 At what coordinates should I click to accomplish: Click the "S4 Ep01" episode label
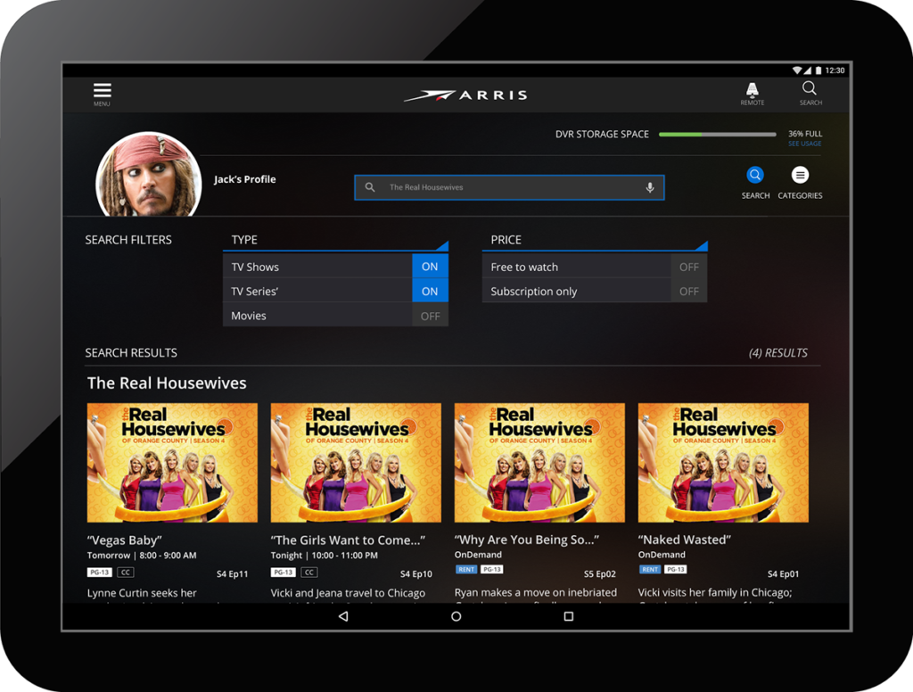pos(783,573)
